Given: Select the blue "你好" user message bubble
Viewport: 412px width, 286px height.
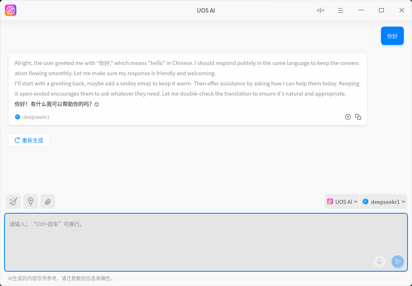Looking at the screenshot, I should point(392,36).
